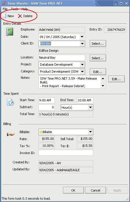The height and width of the screenshot is (202, 130).
Task: Open the Client ID combo box
Action: (82, 44)
